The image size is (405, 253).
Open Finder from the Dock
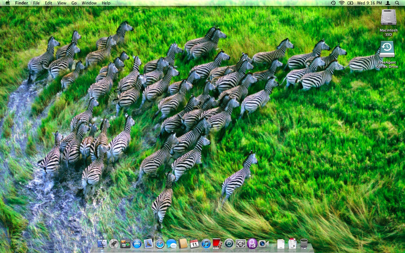pos(102,244)
